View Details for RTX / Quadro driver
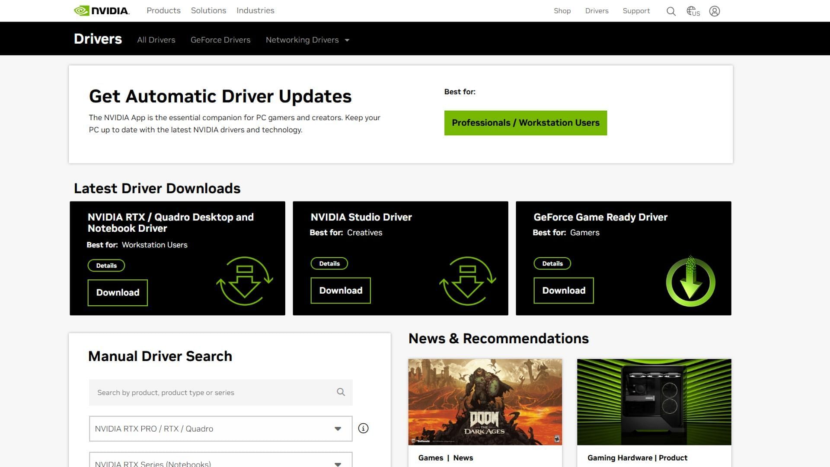This screenshot has height=467, width=830. click(x=106, y=265)
